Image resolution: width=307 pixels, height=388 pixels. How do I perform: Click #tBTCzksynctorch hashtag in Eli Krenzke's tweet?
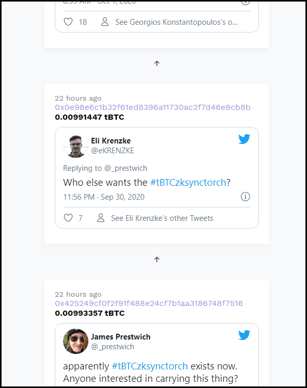click(188, 182)
